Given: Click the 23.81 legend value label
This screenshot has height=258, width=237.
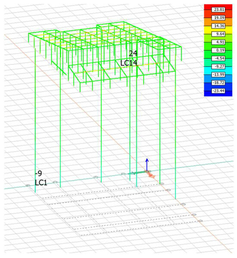Looking at the screenshot, I should [218, 10].
